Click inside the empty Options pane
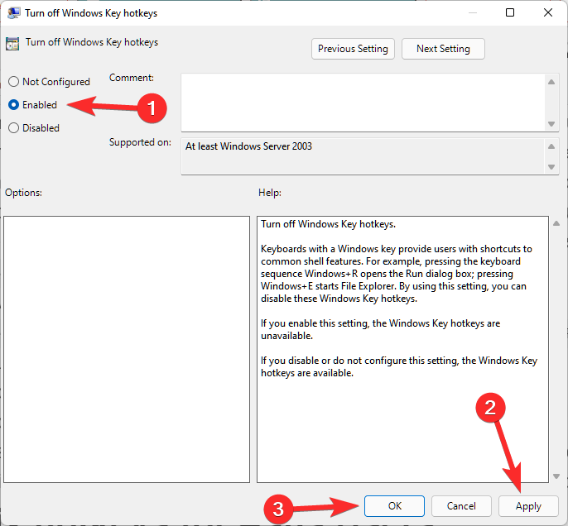 (x=127, y=349)
